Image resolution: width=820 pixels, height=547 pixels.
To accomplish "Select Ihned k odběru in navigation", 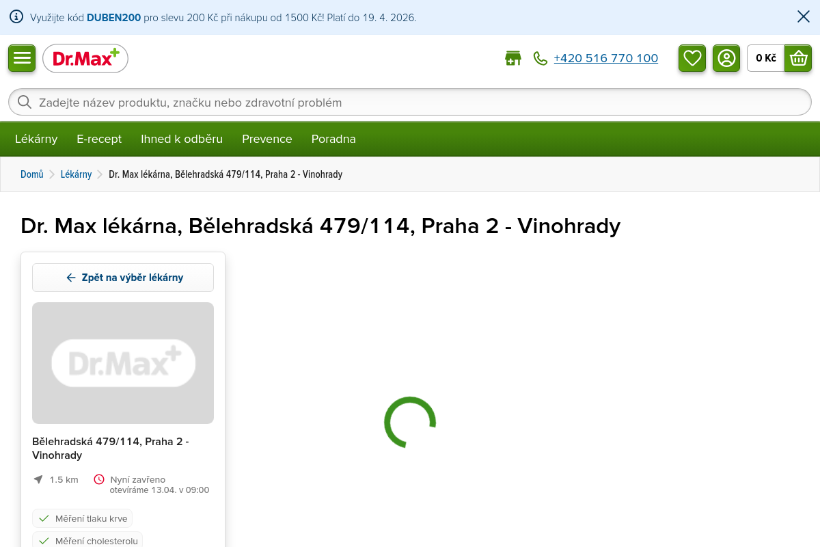I will click(182, 139).
